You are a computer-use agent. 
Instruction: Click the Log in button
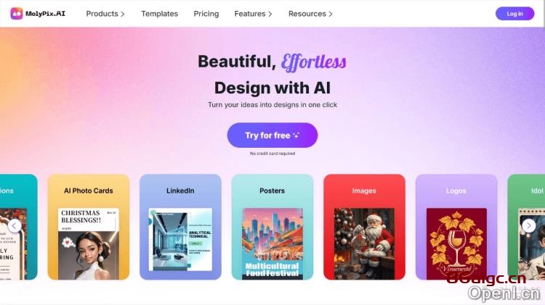pos(514,14)
